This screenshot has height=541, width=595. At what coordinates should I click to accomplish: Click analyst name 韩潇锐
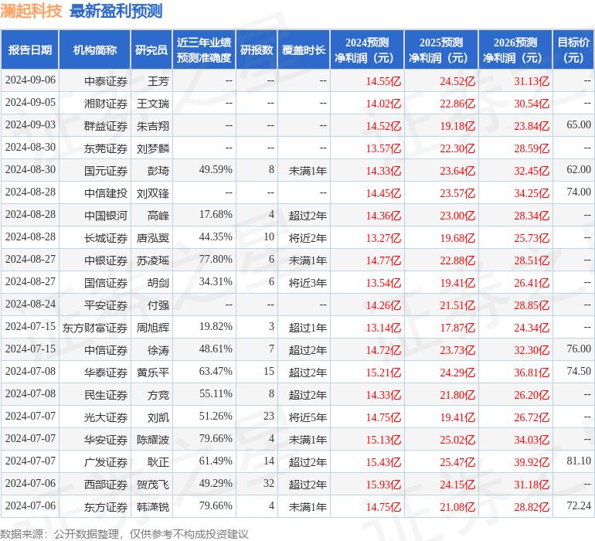coord(153,506)
